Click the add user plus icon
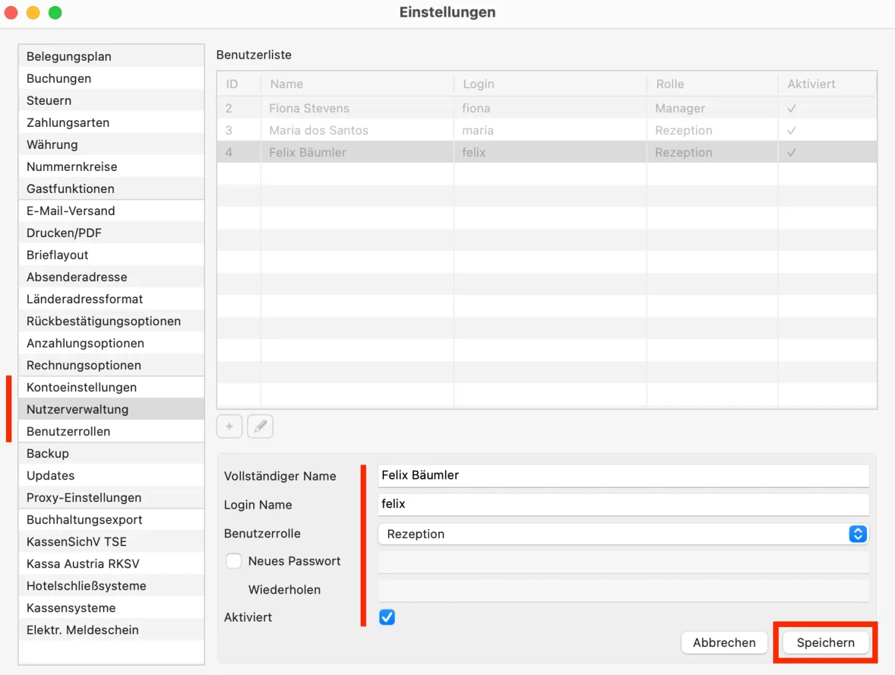Image resolution: width=895 pixels, height=675 pixels. [229, 426]
